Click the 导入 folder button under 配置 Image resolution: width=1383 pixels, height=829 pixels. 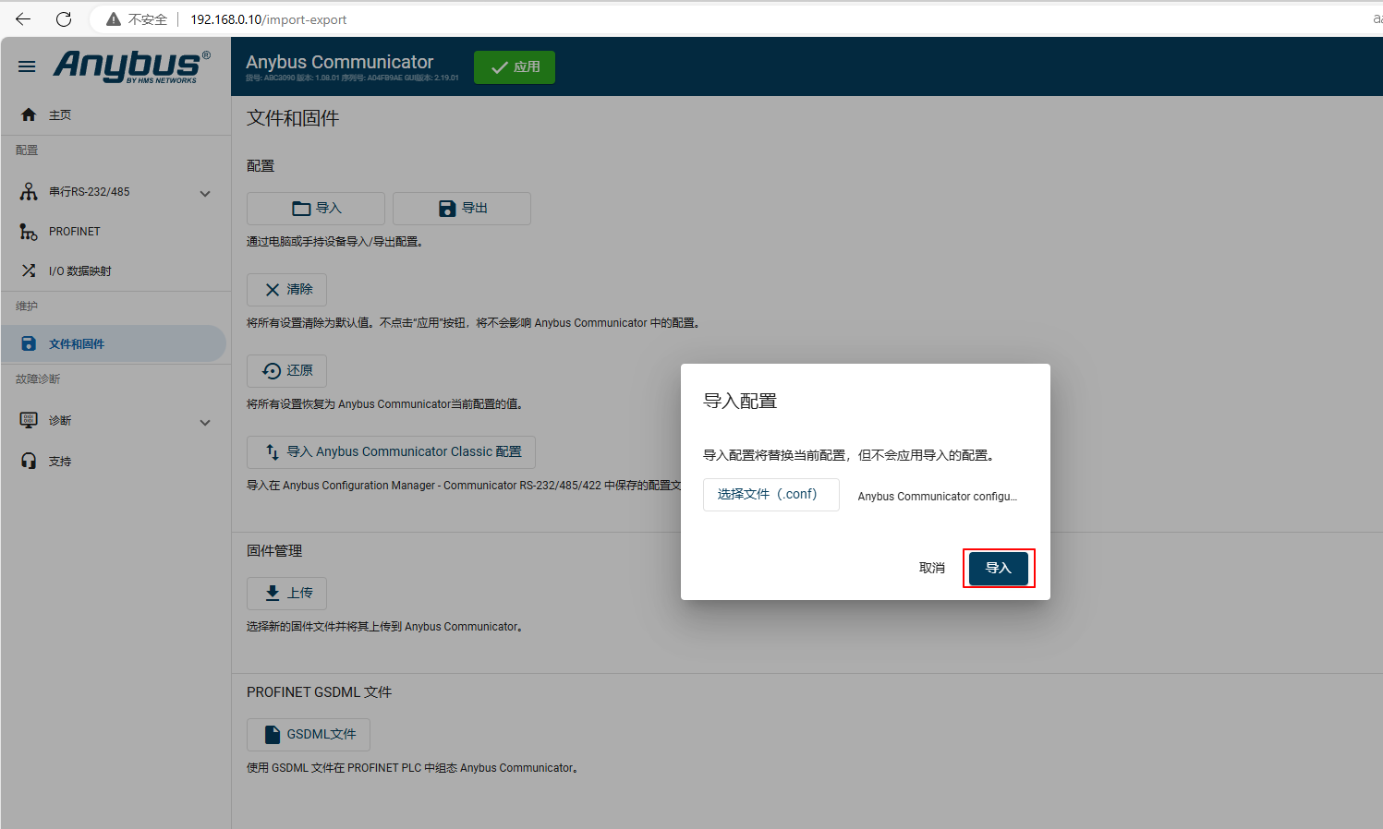(x=316, y=209)
